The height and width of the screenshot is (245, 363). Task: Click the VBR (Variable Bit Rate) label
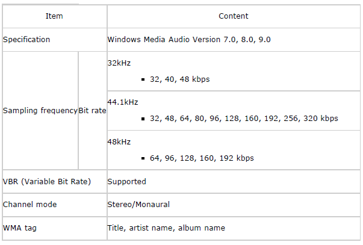(x=47, y=182)
